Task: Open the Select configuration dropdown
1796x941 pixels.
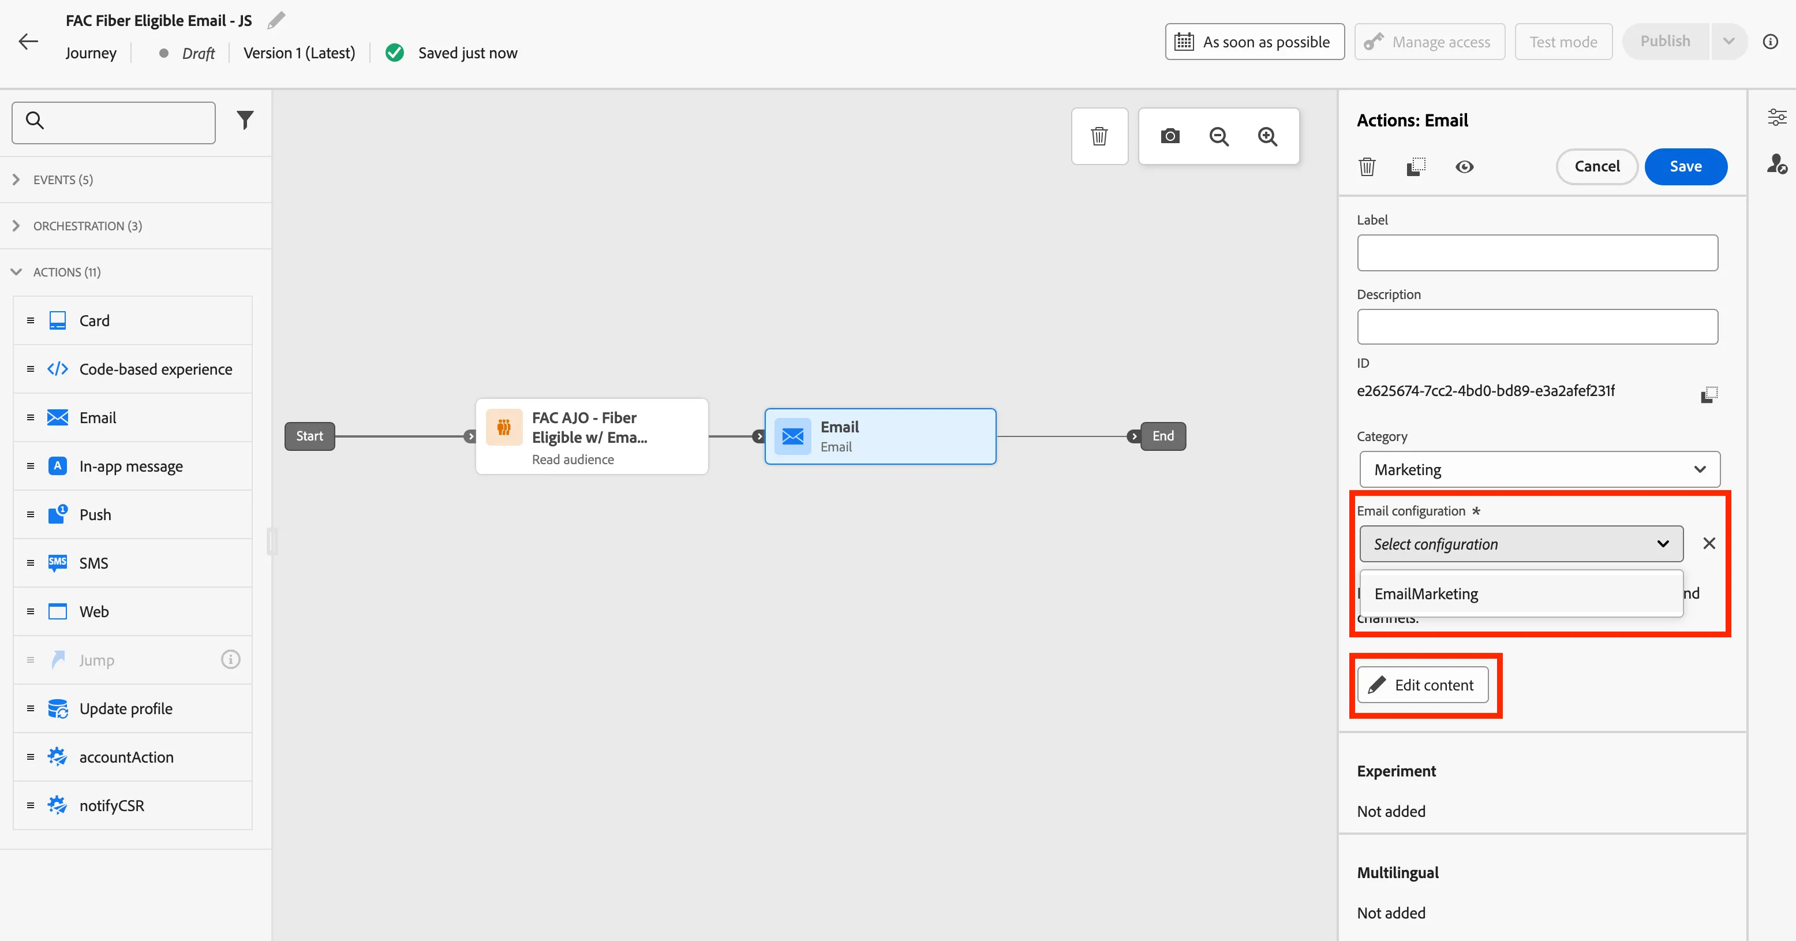Action: point(1521,544)
